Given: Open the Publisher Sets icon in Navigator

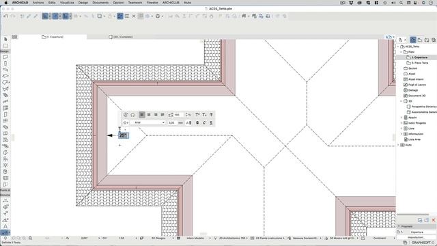Looking at the screenshot, I should tap(434, 40).
